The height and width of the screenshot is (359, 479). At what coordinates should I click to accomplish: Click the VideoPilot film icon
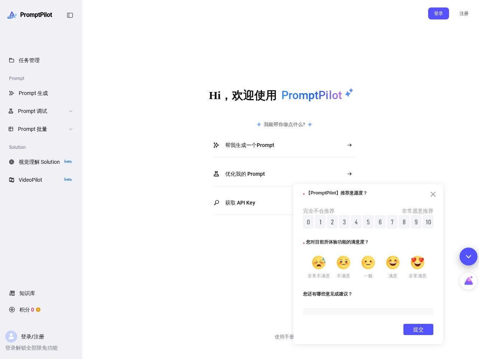pos(12,180)
